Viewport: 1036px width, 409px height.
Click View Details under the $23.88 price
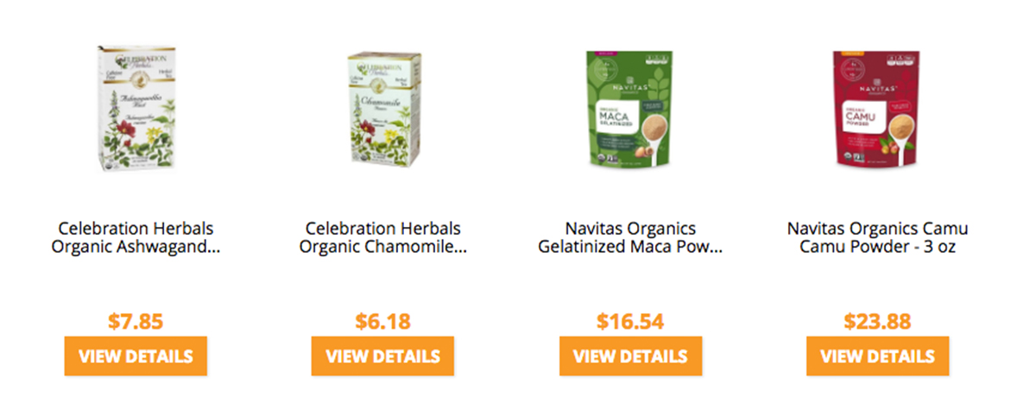pos(878,356)
